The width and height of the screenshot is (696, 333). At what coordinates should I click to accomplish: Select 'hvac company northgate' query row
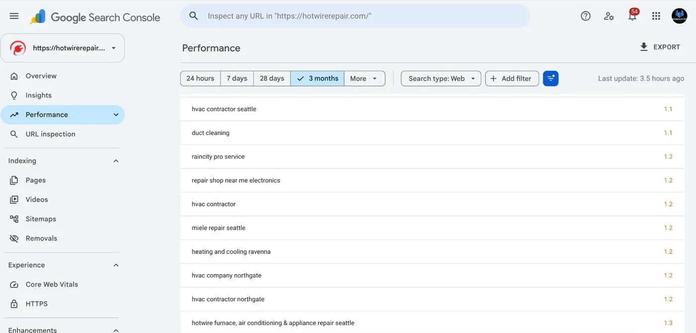point(432,276)
